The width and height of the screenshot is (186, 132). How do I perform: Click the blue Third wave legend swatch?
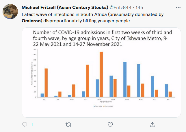tap(94, 106)
